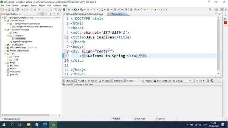Screen dimensions: 228x128
Task: Click the Spring perspective icon at top right
Action: tap(222, 10)
